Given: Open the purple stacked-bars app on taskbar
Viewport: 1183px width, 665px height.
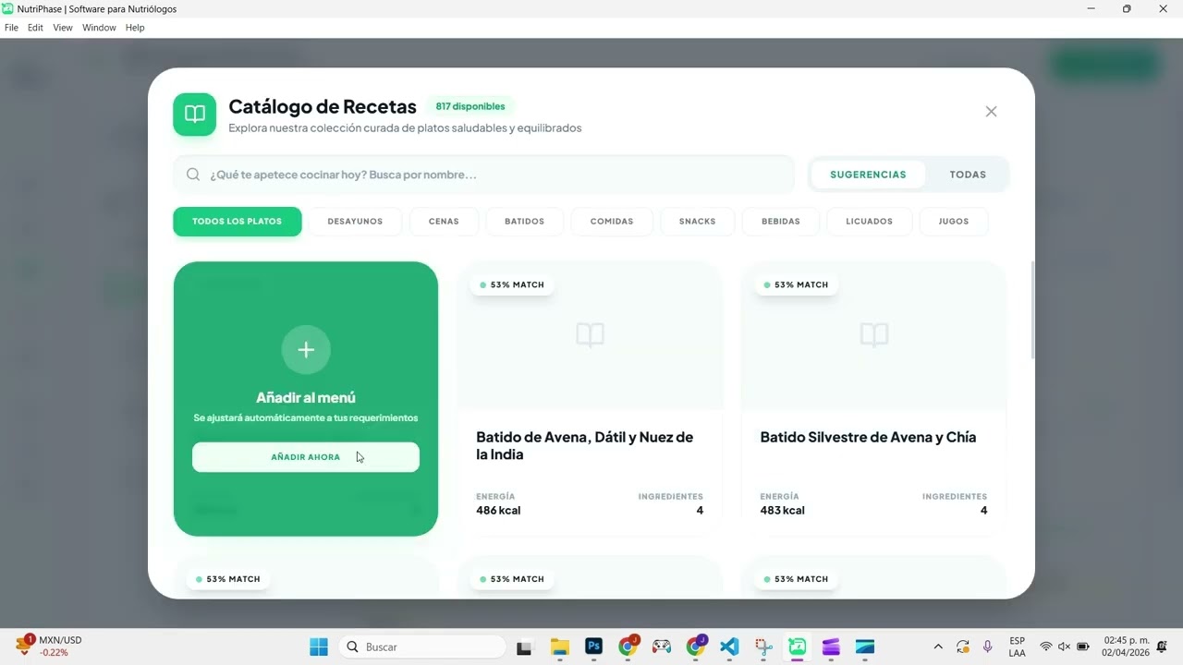Looking at the screenshot, I should click(831, 647).
